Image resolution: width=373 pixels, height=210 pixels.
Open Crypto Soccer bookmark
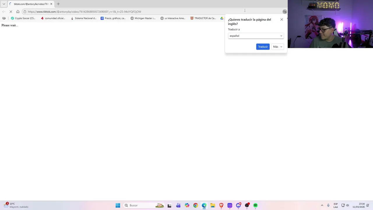(x=23, y=18)
